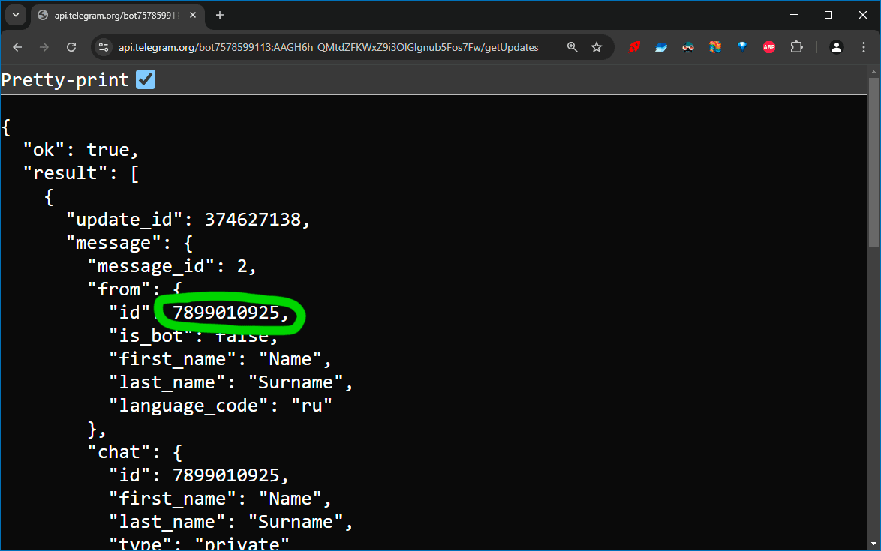Select the api.telegram.org browser tab

(117, 16)
